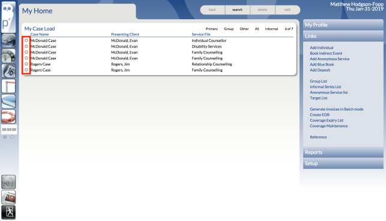Select the McDonald Disability Services row circle
The height and width of the screenshot is (221, 386).
[x=26, y=46]
